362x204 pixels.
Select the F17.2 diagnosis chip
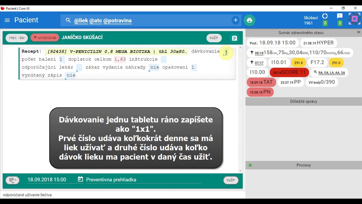point(317,62)
